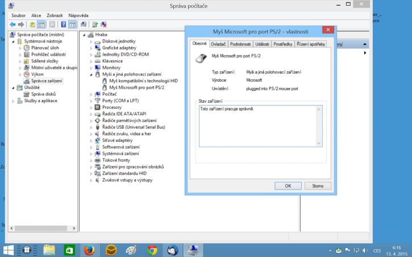Open the Akce menu
The image size is (412, 257).
(x=36, y=15)
